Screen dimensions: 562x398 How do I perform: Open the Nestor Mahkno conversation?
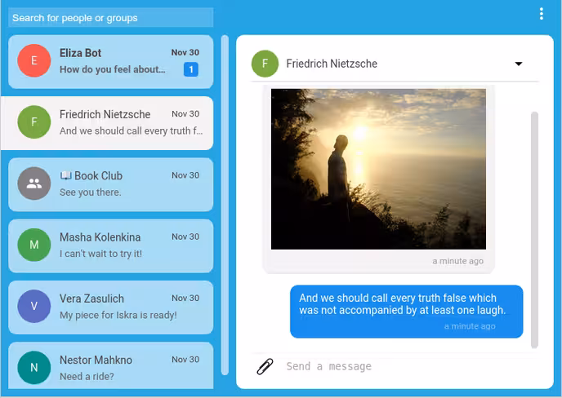[111, 365]
